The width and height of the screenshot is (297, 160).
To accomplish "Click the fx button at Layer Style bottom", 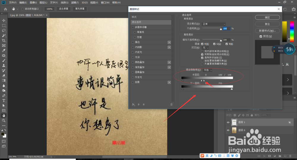I will (x=133, y=104).
